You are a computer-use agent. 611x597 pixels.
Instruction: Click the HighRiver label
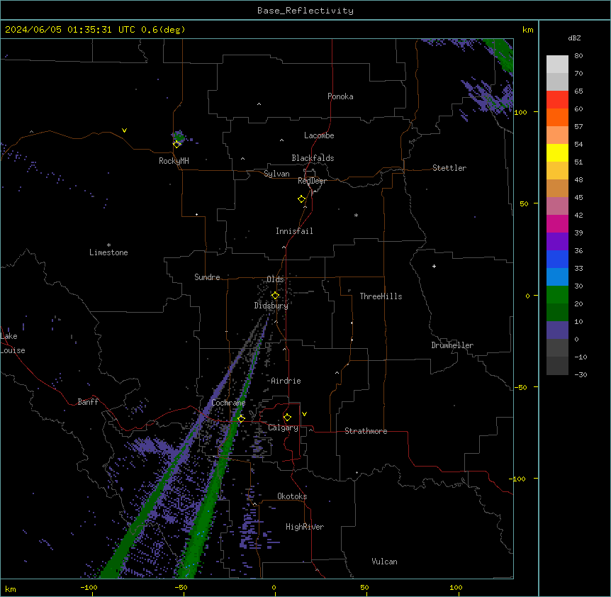pos(305,527)
